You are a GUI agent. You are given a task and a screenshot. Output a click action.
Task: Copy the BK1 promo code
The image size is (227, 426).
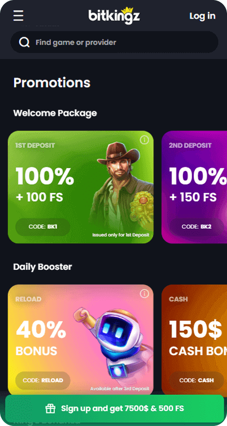point(43,227)
